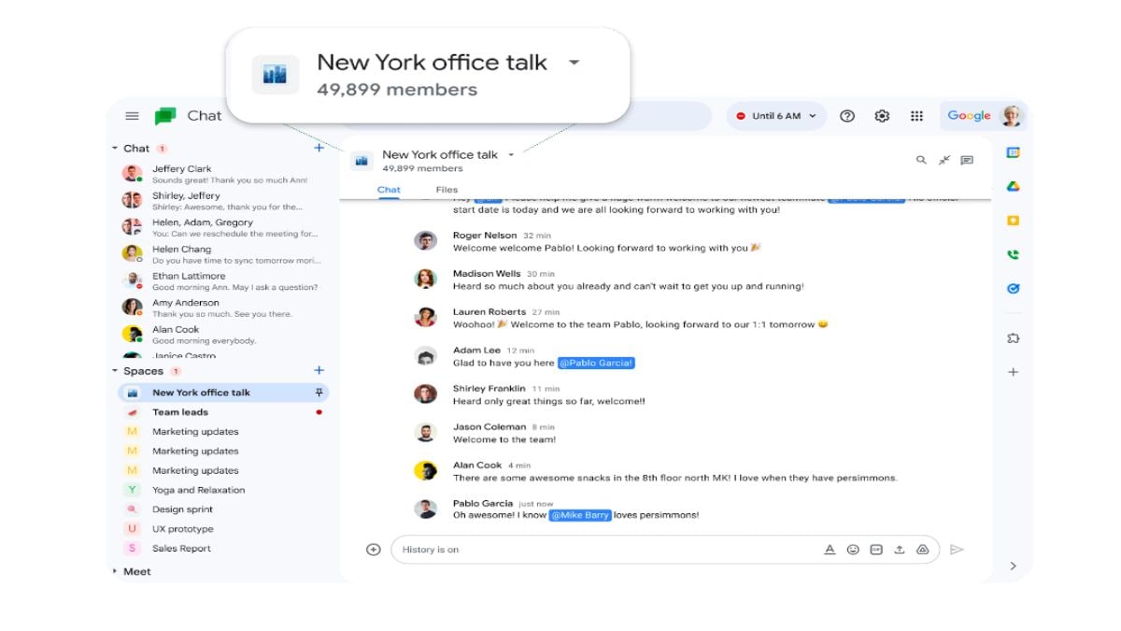Open the Shirley, Jeffery group chat
This screenshot has width=1121, height=631.
click(224, 201)
